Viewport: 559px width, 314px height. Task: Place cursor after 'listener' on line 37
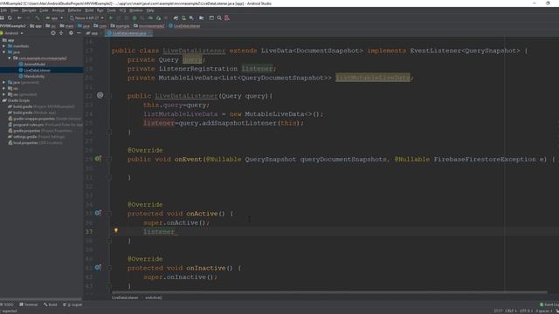point(175,232)
